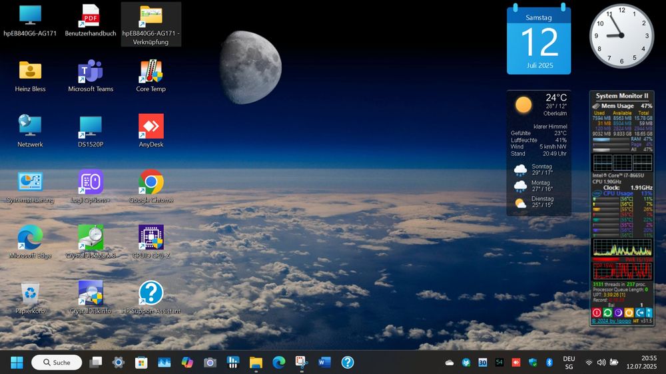
Task: Launch Google Chrome from the desktop
Action: (151, 182)
